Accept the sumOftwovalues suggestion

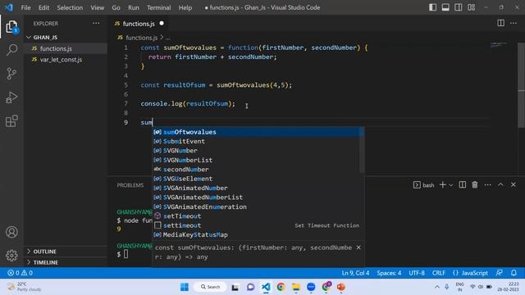pyautogui.click(x=258, y=132)
